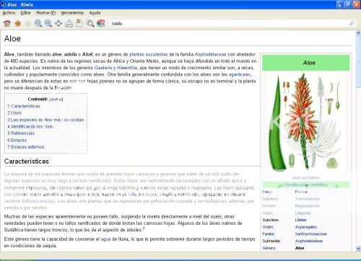Click the Aloe botanical illustration image
The height and width of the screenshot is (261, 361).
pyautogui.click(x=306, y=122)
